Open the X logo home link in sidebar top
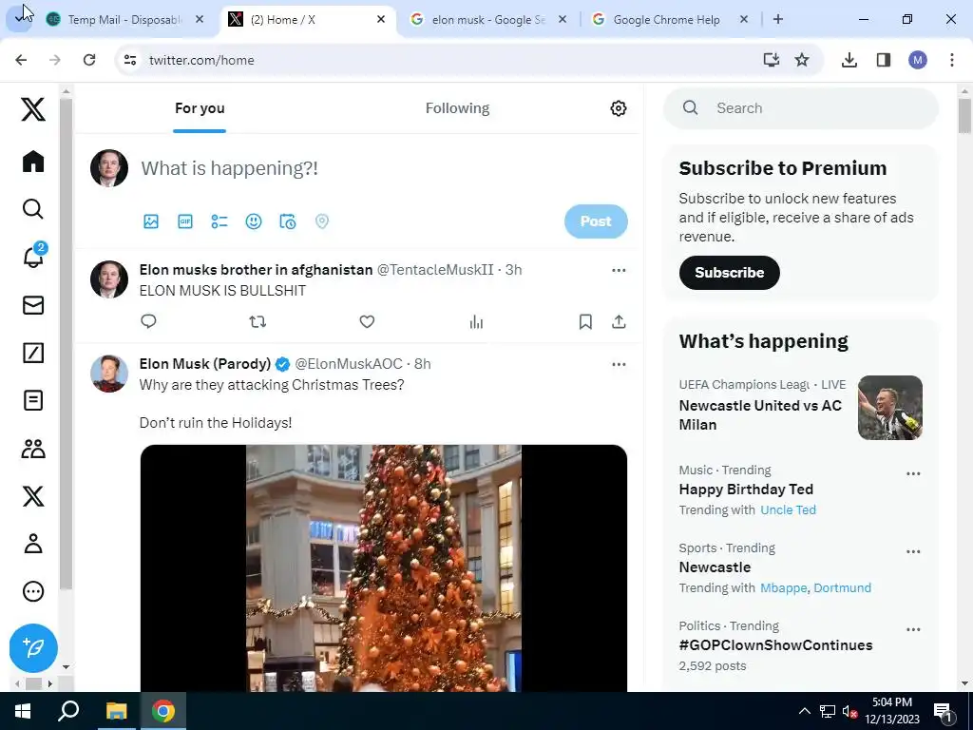The height and width of the screenshot is (730, 973). [x=33, y=109]
